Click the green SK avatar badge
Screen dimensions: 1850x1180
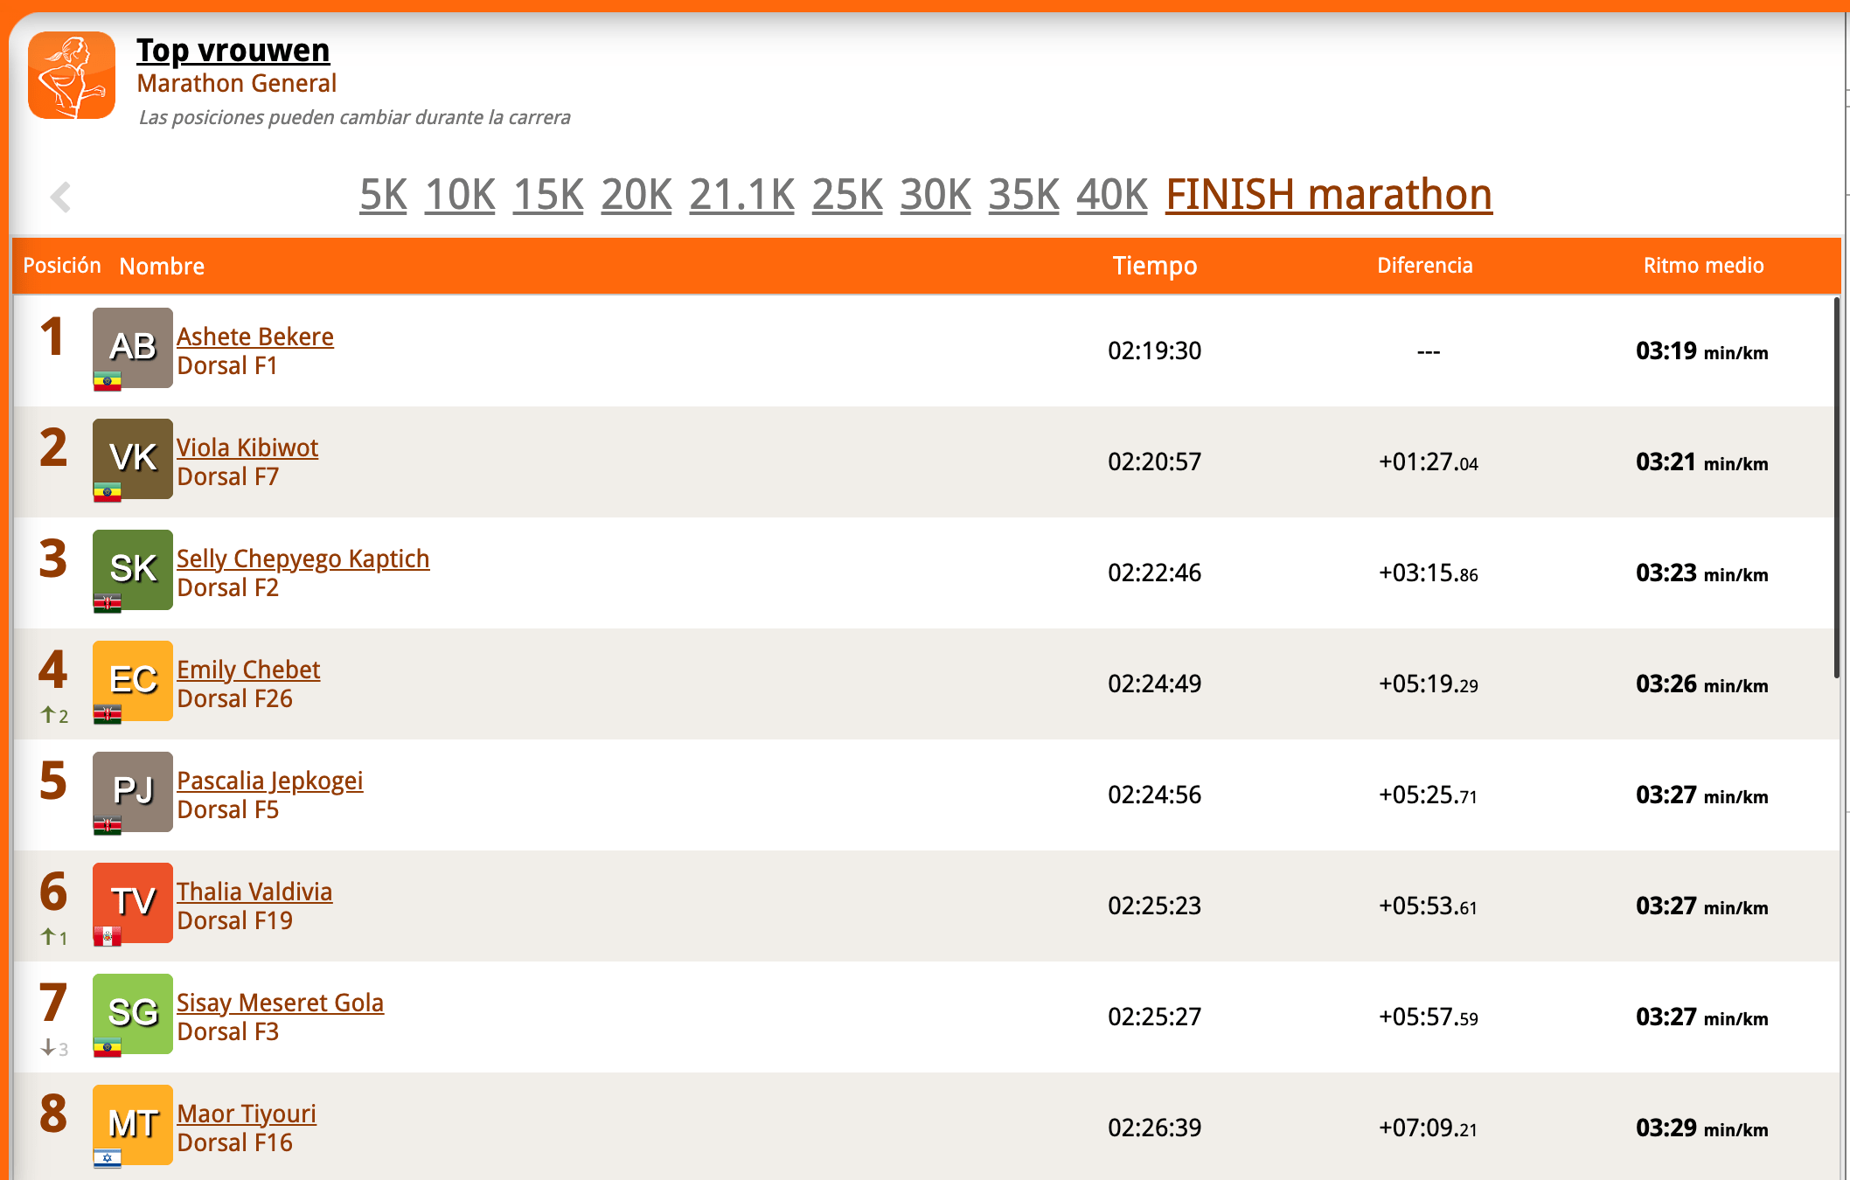133,569
